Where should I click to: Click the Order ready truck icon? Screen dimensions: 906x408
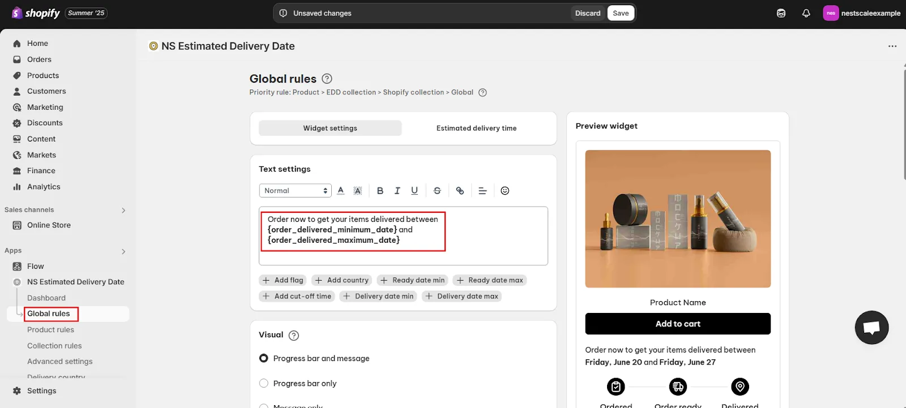[x=678, y=386]
